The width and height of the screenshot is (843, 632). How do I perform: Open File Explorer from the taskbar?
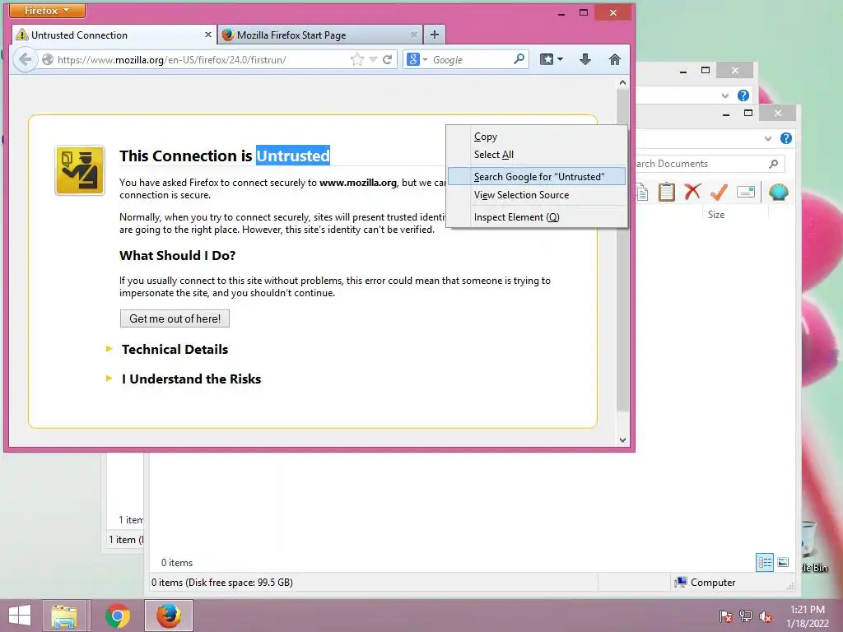coord(64,616)
